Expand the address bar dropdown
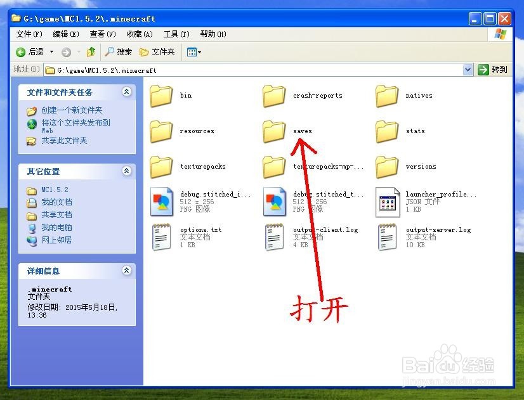The image size is (524, 400). click(x=468, y=70)
